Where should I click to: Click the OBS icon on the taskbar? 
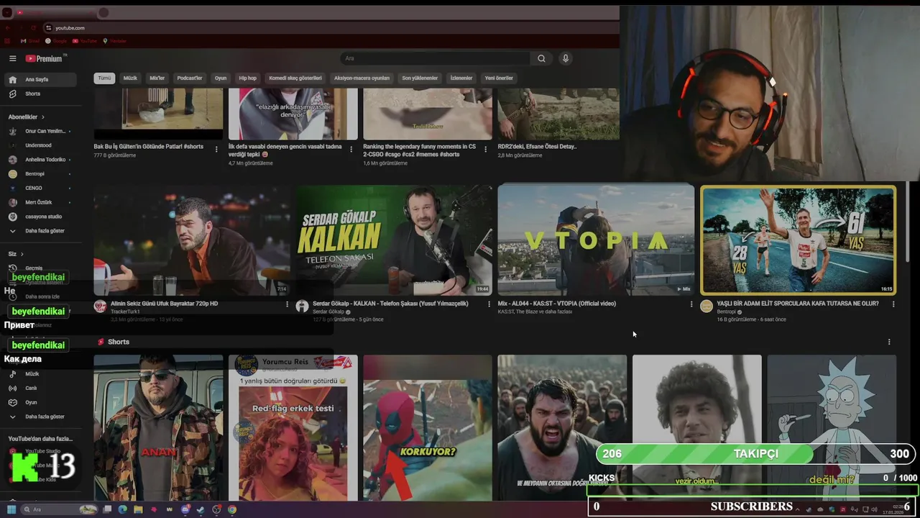coord(216,509)
